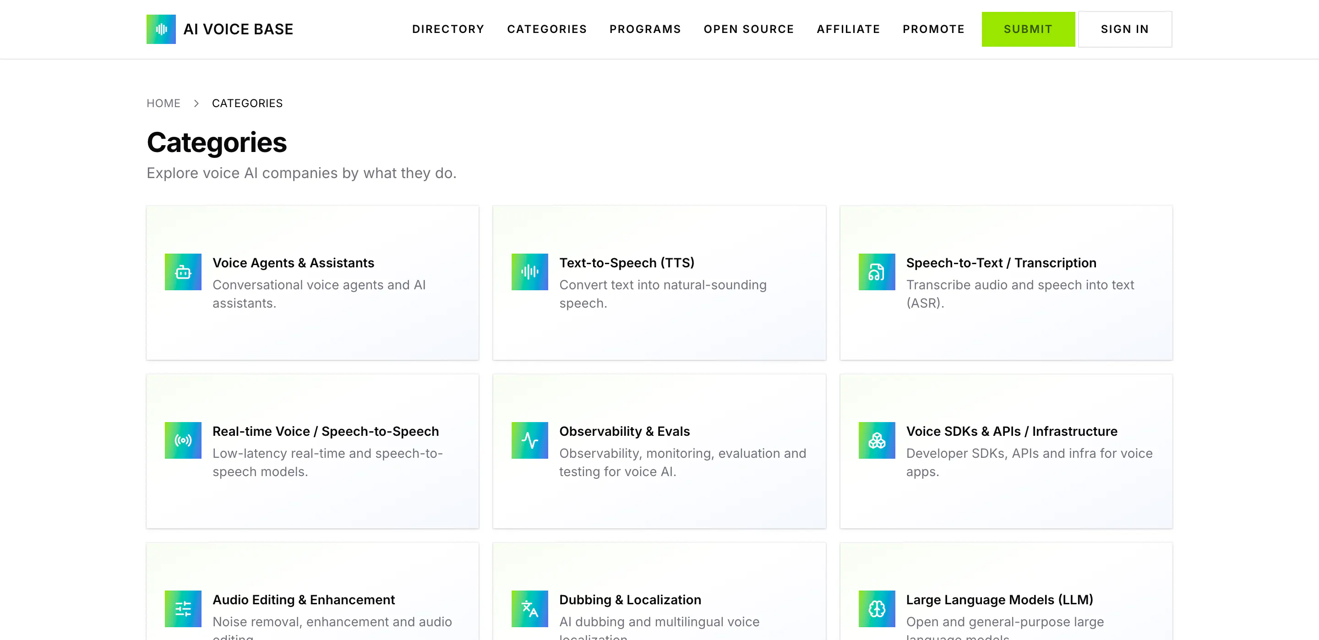Open the Open Source nav item
Viewport: 1319px width, 640px height.
(749, 29)
